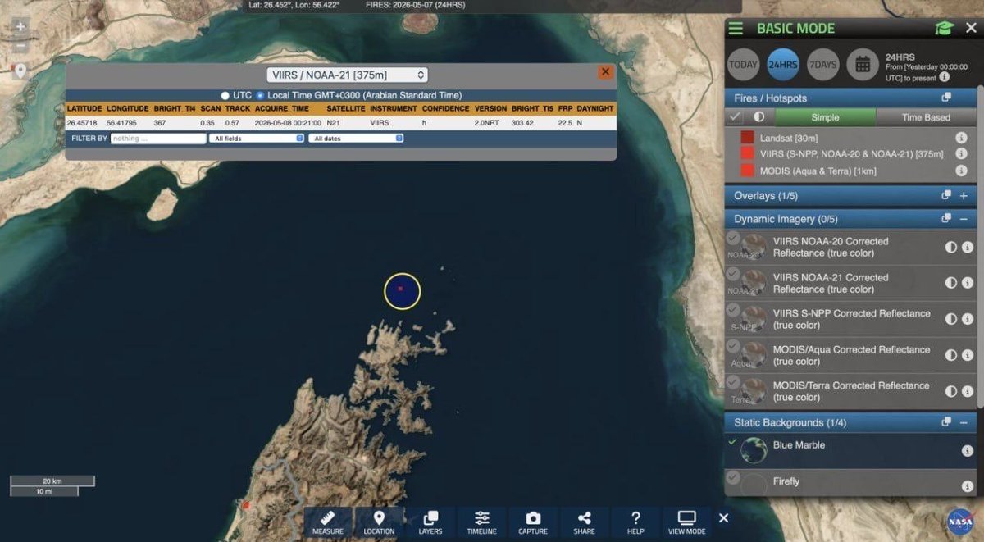Open the Share tool
Image resolution: width=984 pixels, height=542 pixels.
pos(584,522)
